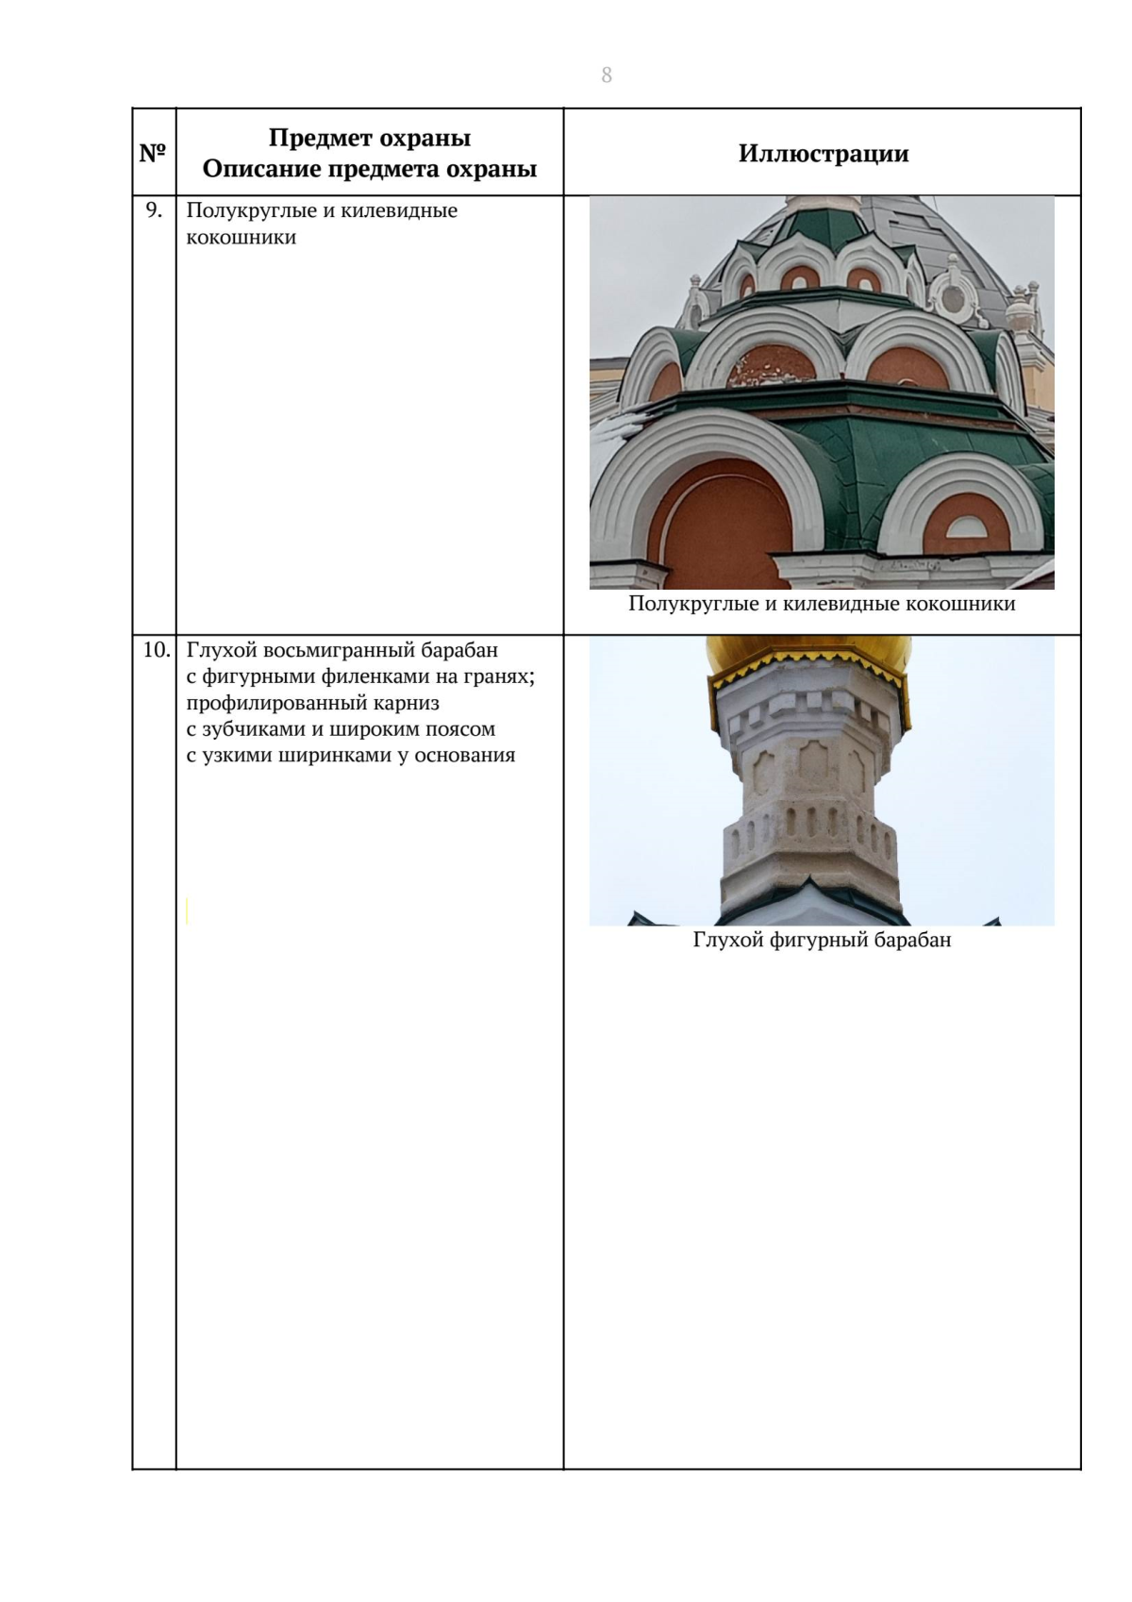Click the yellow text cursor mark in row 10

(187, 910)
